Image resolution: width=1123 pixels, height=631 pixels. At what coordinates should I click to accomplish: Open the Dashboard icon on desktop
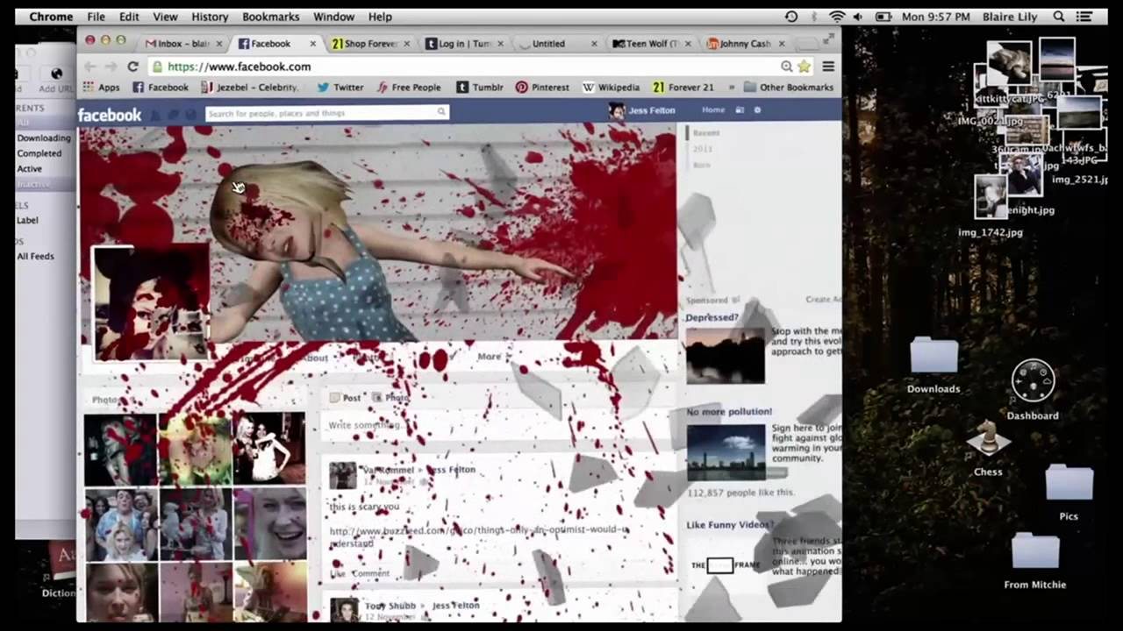(1033, 382)
